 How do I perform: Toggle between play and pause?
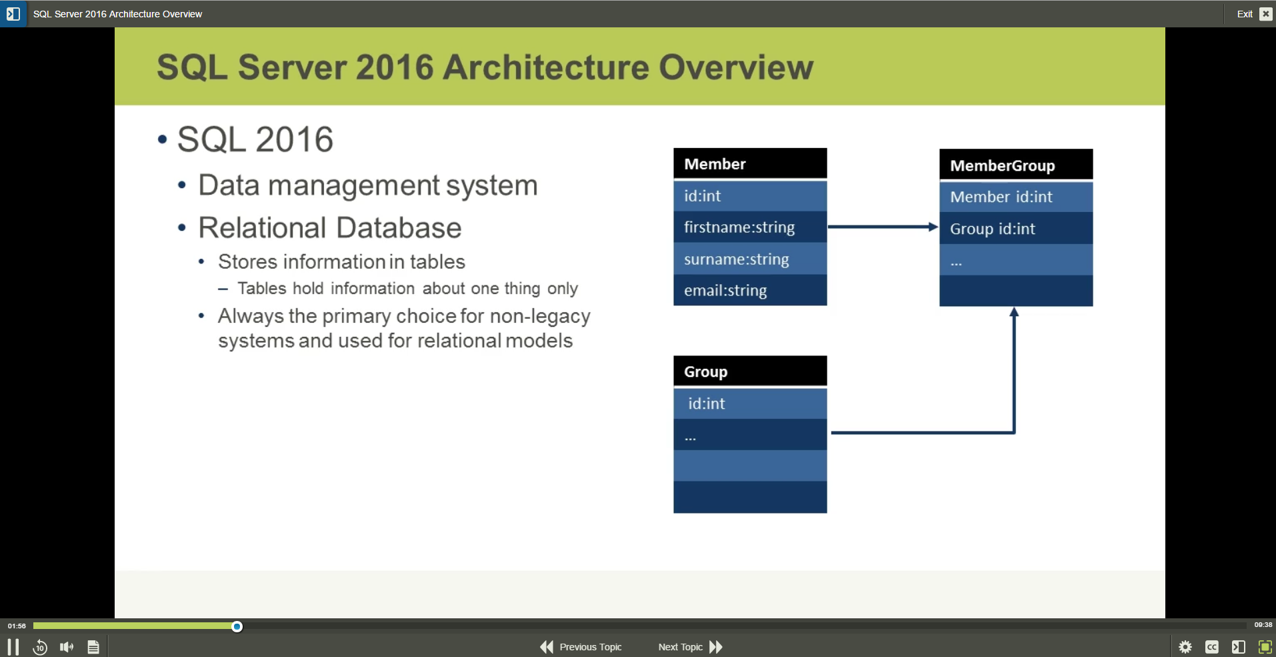point(13,646)
